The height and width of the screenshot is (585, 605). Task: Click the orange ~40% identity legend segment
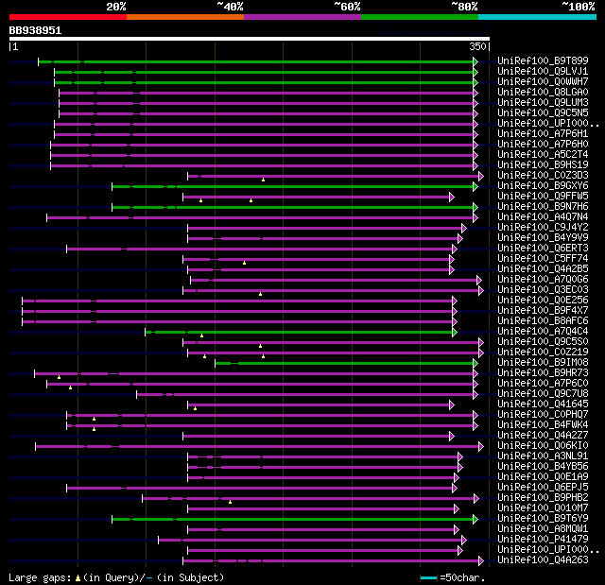pos(185,17)
